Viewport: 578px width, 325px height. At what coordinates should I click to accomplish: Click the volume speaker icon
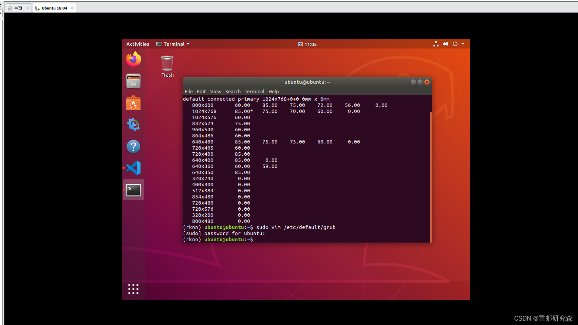pyautogui.click(x=445, y=44)
